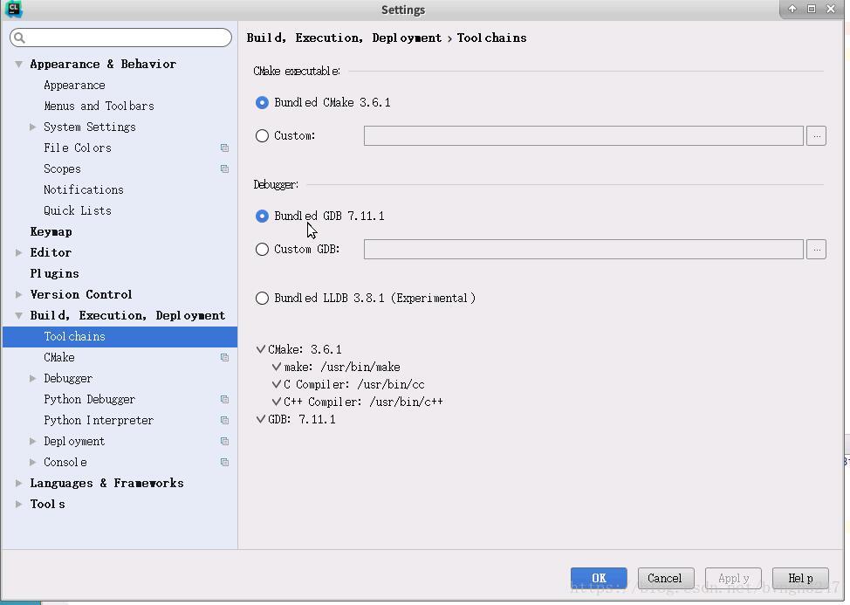The image size is (850, 605).
Task: Select the Toolchains tree item
Action: (x=120, y=337)
